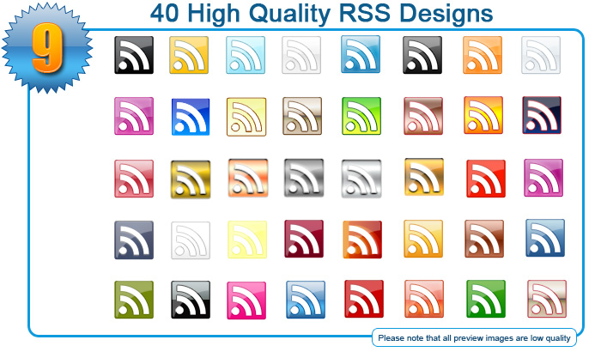Screen dimensions: 601x352
Task: Select the chocolate brown RSS icon beside steel blue one
Action: tap(484, 239)
